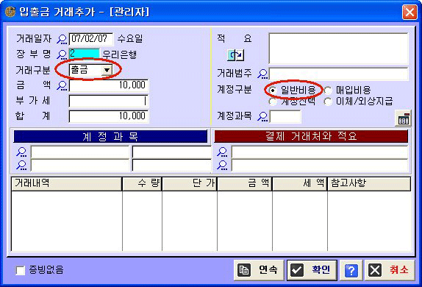Click second field under 결제 거래처와 적요

pos(320,165)
